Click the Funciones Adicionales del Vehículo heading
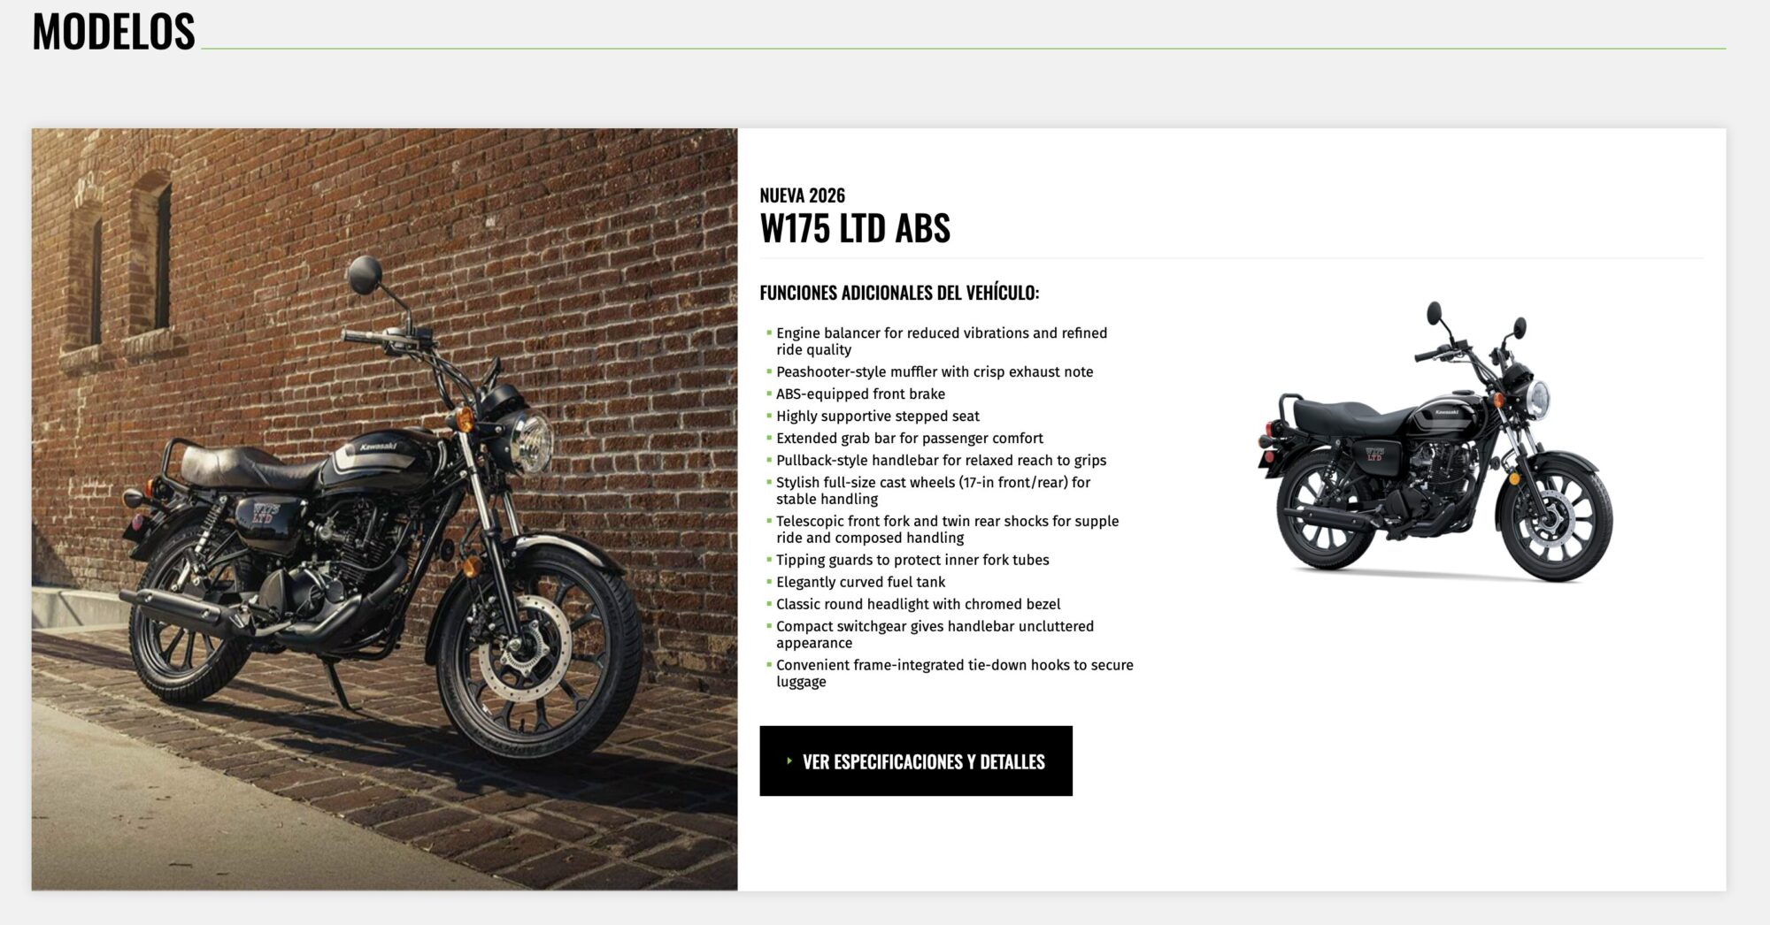 click(x=899, y=293)
